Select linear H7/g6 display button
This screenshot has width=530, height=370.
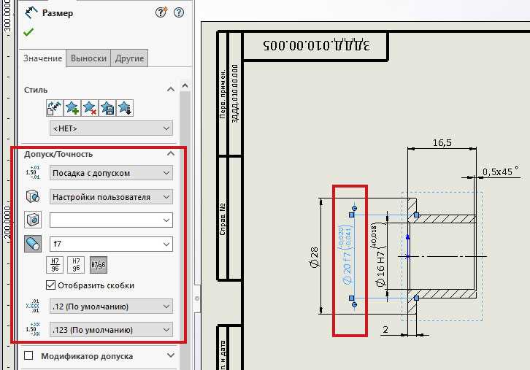coord(99,265)
